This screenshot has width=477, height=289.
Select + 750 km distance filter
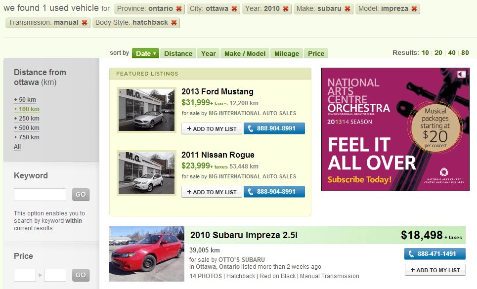pos(27,137)
